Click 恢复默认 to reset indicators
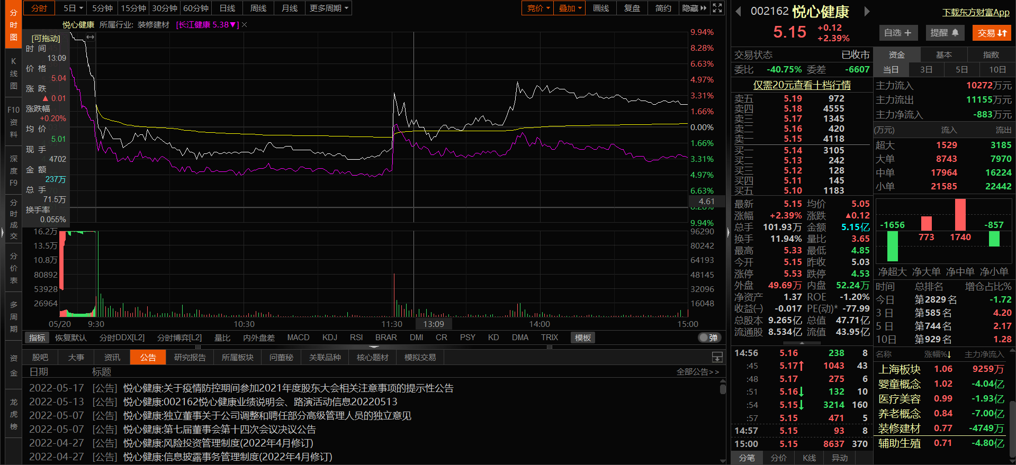The height and width of the screenshot is (465, 1016). tap(70, 338)
